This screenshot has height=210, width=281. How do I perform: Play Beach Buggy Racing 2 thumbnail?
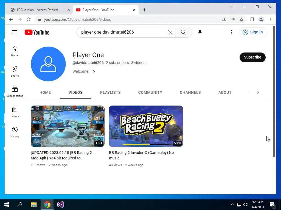[x=146, y=126]
